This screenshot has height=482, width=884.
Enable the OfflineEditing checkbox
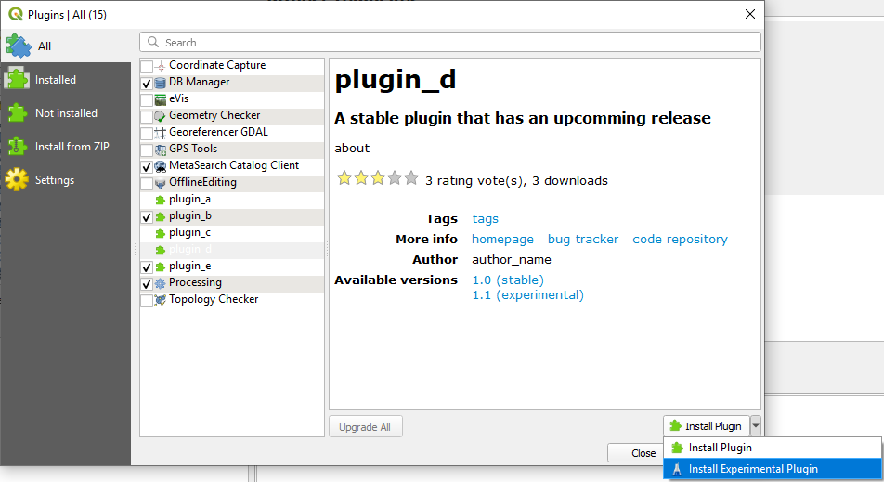[147, 184]
